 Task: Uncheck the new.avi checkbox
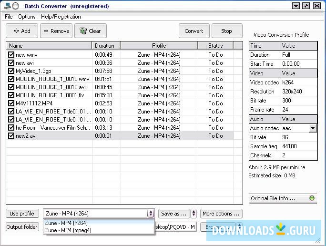[11, 63]
